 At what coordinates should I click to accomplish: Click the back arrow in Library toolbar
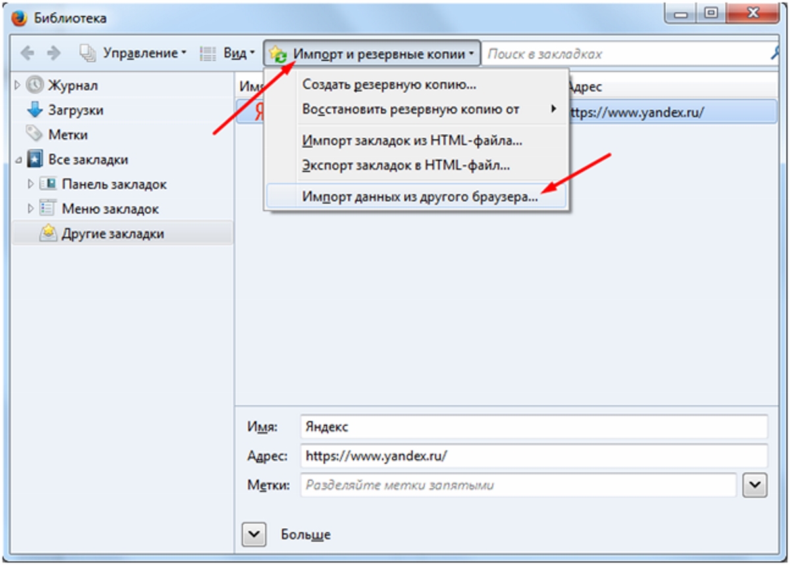coord(27,53)
